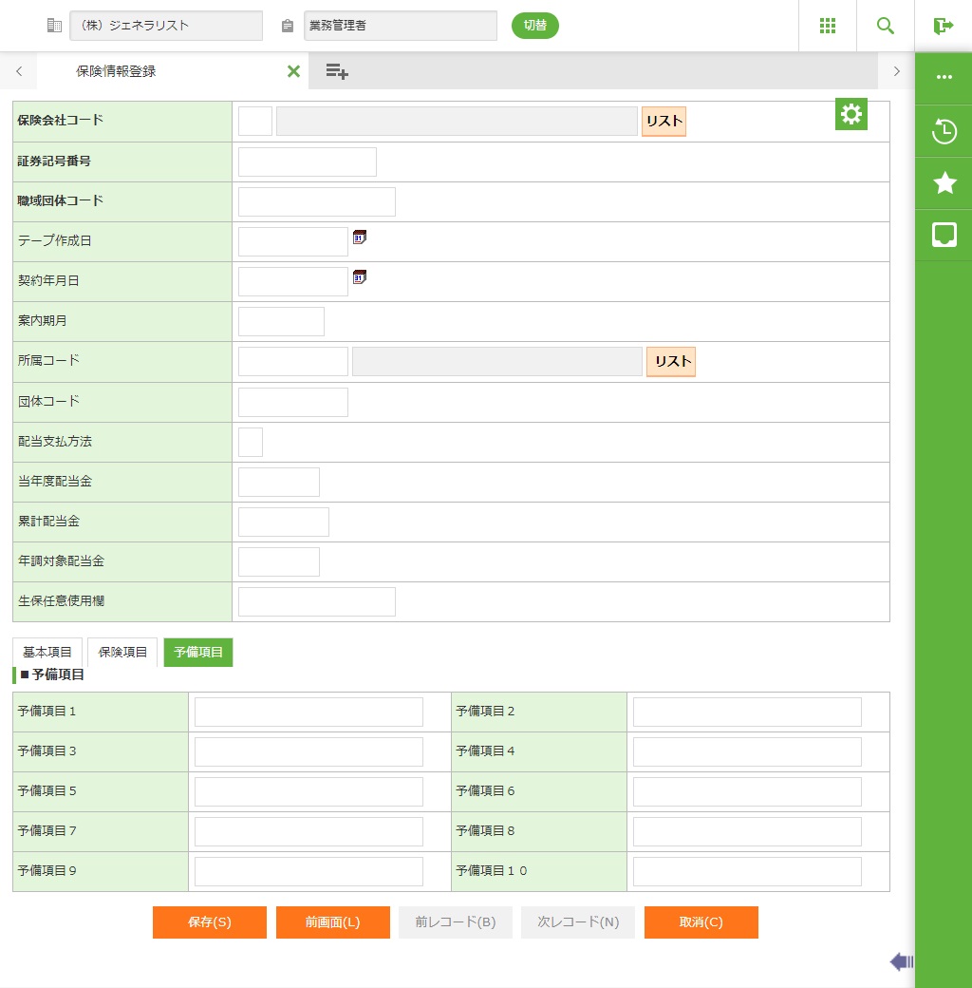Screen dimensions: 972x988
Task: Click the 取消(C) button
Action: (x=701, y=922)
